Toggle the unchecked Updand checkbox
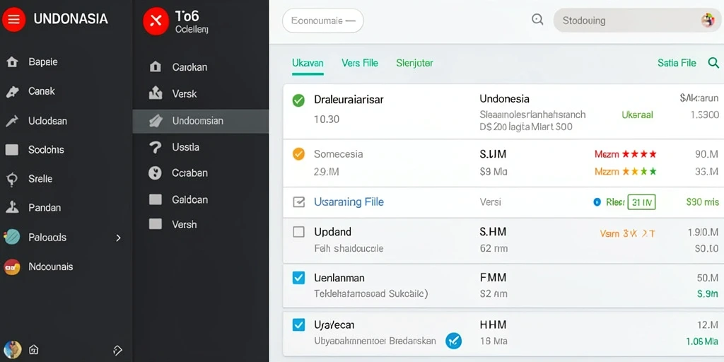Screen dimensions: 724x362 click(x=299, y=232)
